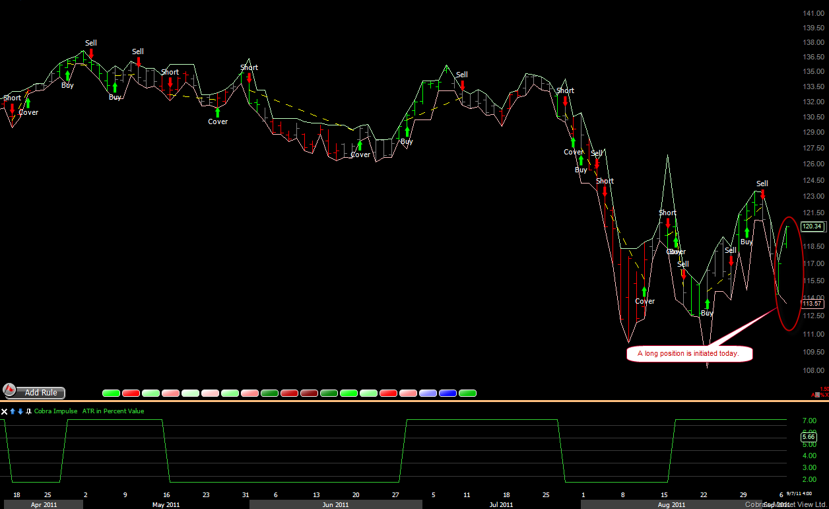This screenshot has height=509, width=829.
Task: Click the Cobra Impulse indicator label
Action: click(56, 411)
